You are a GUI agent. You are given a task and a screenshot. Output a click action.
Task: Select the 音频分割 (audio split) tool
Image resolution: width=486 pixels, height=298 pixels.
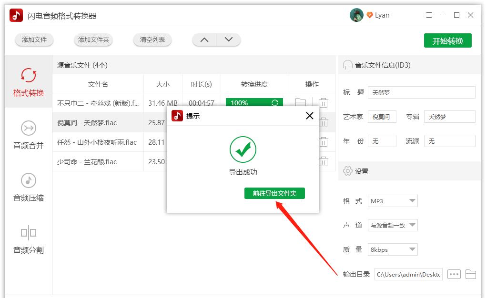[29, 240]
